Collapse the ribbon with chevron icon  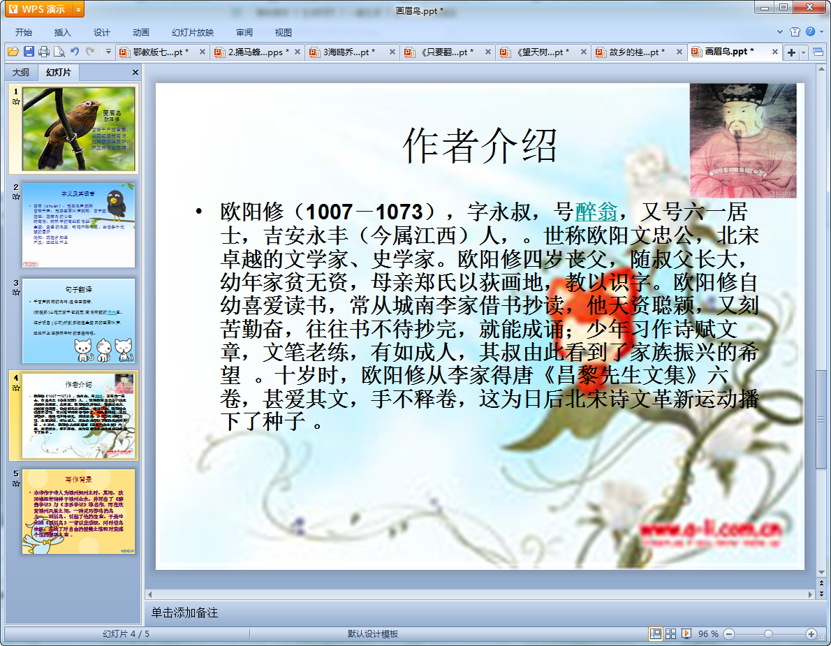(x=779, y=32)
